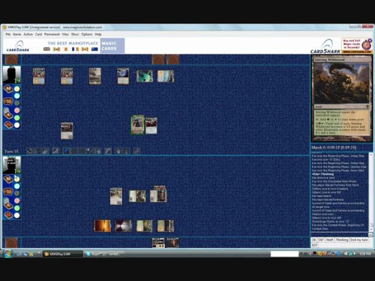Click the Magic Cards banner tile
Screen dimensions: 375x281
coord(112,46)
